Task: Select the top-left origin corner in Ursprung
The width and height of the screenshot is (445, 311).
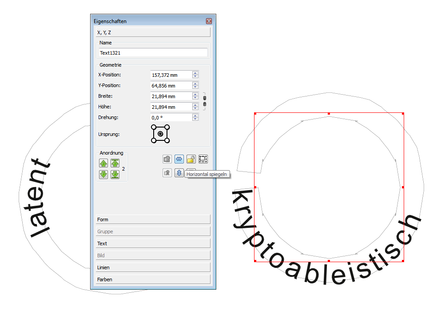Action: (x=154, y=127)
